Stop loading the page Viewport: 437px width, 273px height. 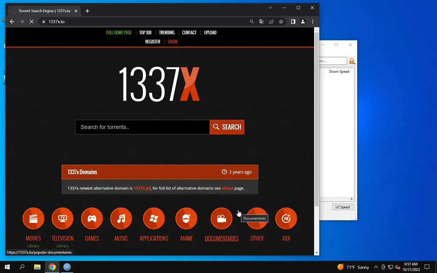click(x=32, y=22)
